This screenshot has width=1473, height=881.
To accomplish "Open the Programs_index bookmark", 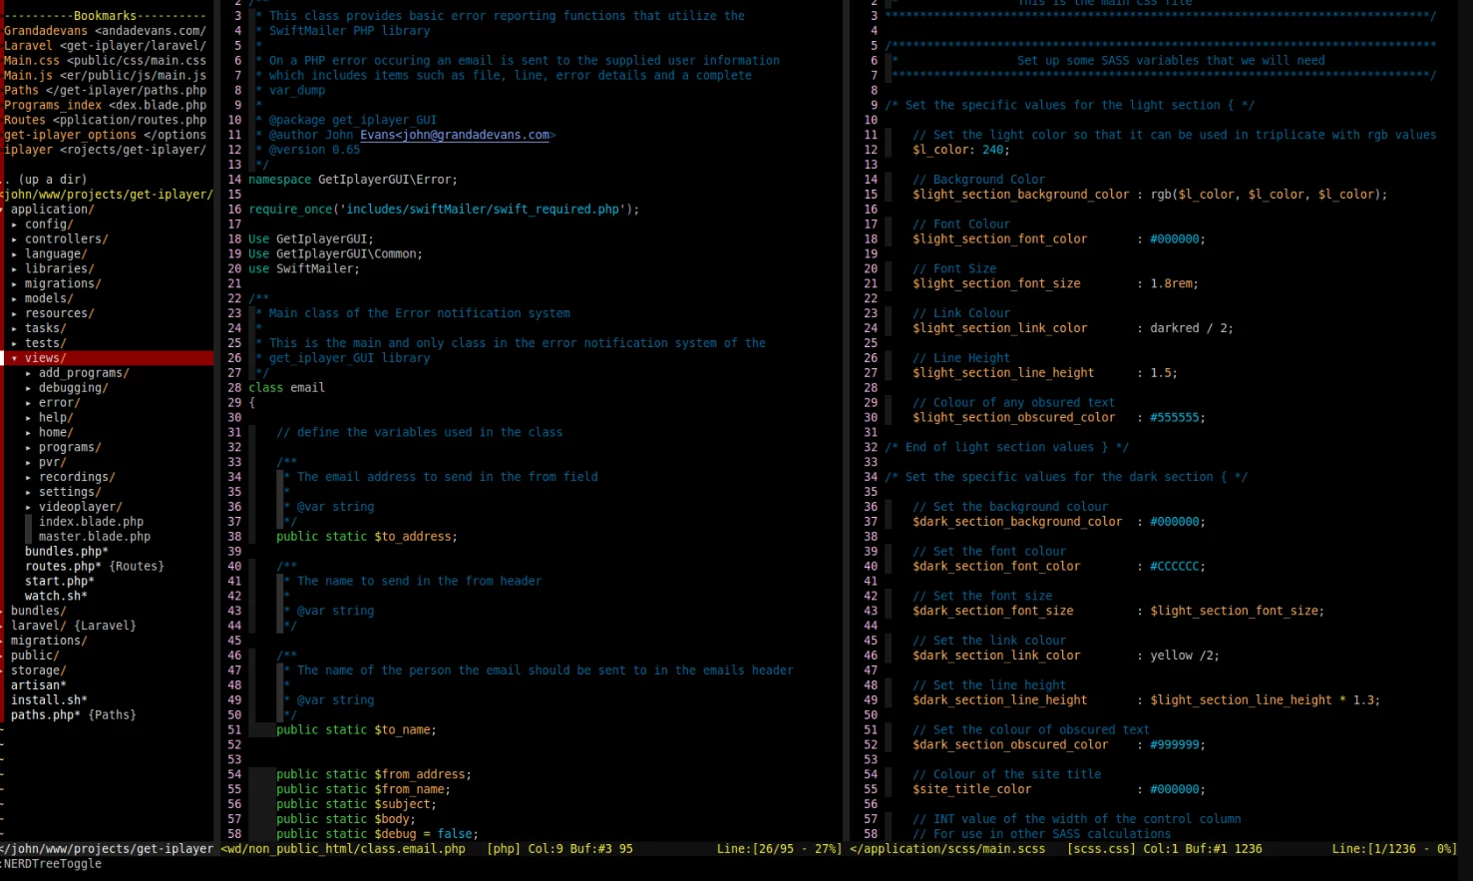I will click(x=105, y=106).
